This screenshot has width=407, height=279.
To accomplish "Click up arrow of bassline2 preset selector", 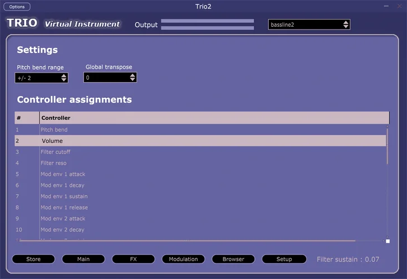I will [346, 22].
